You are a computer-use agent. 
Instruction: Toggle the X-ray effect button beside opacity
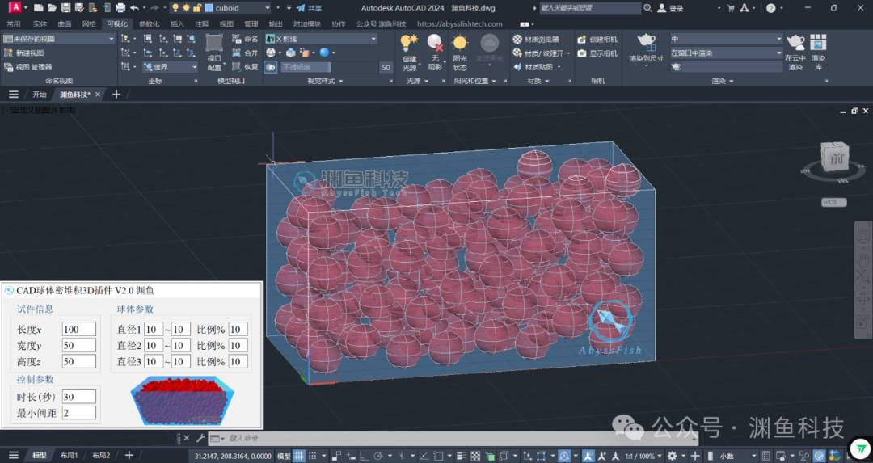coord(271,67)
